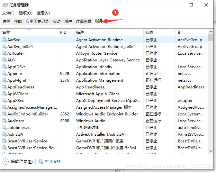Screen dimensions: 216x172
Task: Click the gear icon beside AJRouter
Action: [x=4, y=53]
